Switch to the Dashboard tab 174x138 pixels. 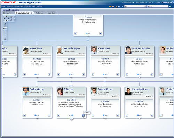(7, 13)
